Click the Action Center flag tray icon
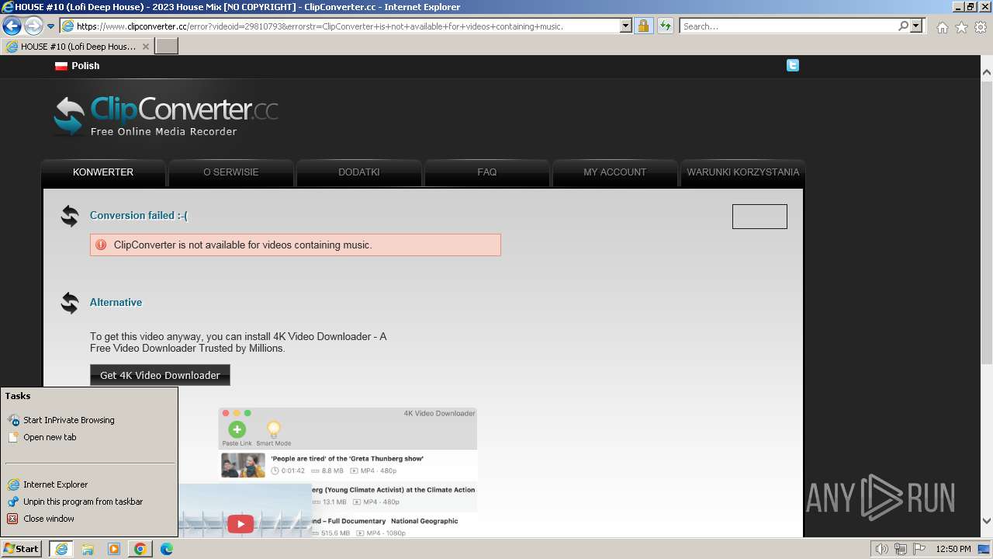Viewport: 993px width, 559px height. 919,549
